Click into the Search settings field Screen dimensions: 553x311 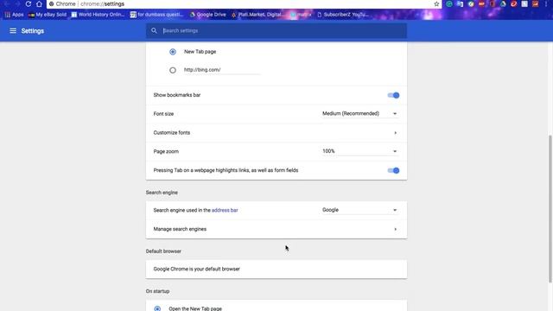pos(276,31)
